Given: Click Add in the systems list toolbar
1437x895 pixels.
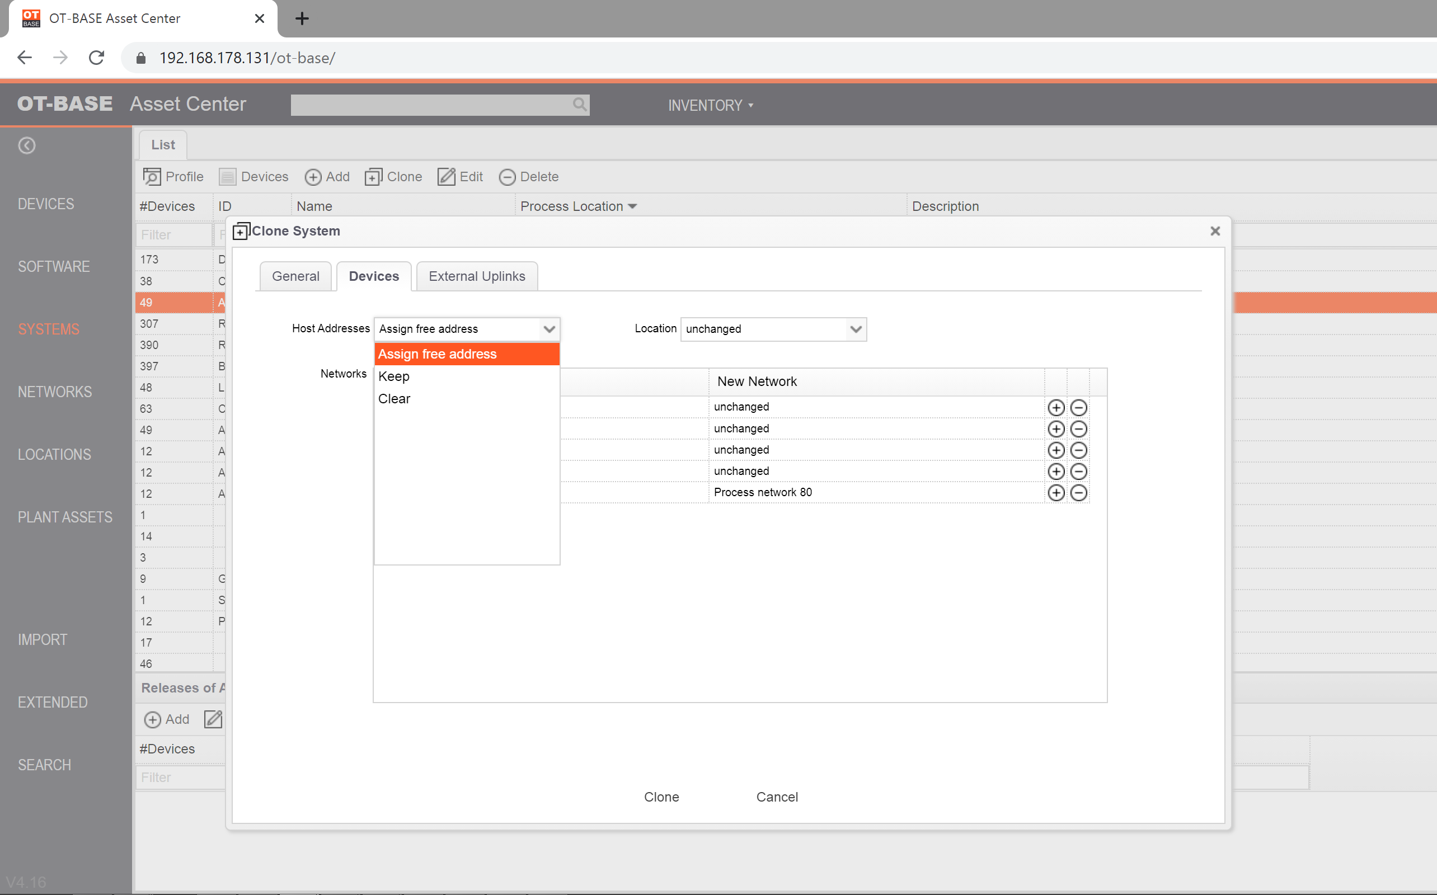Looking at the screenshot, I should point(327,176).
